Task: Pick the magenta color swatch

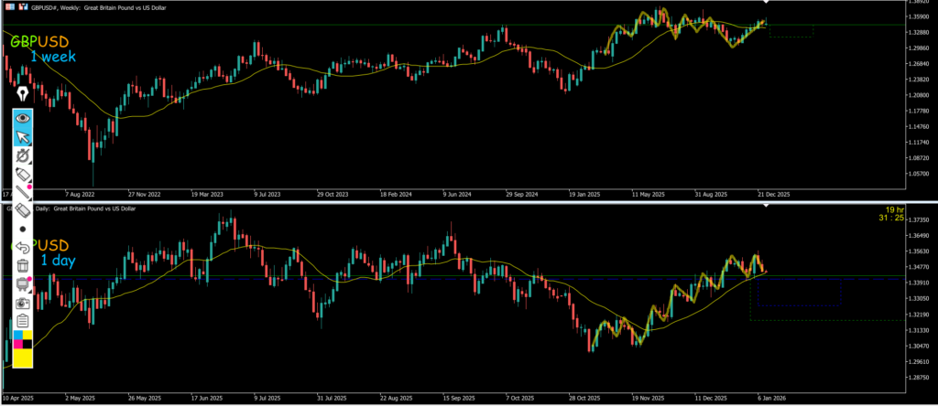Action: [x=17, y=346]
